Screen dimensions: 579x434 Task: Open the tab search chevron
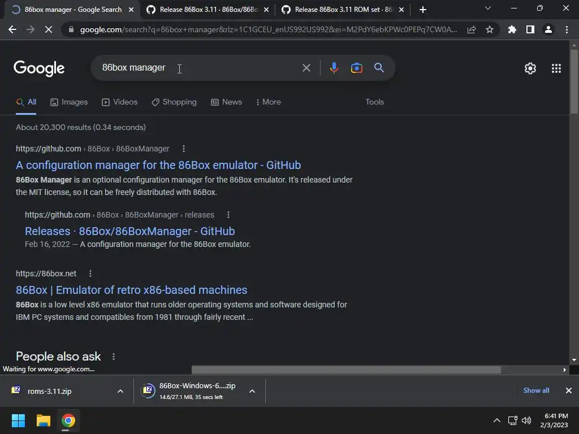coord(488,8)
